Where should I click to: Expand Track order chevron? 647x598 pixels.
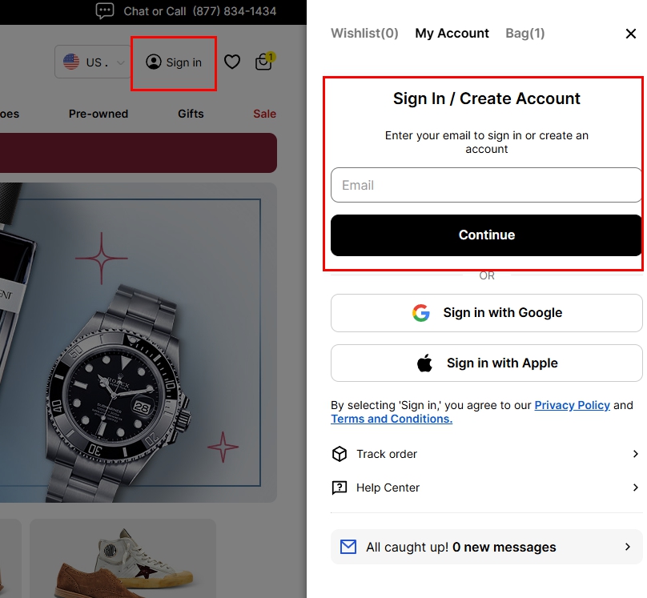coord(635,454)
